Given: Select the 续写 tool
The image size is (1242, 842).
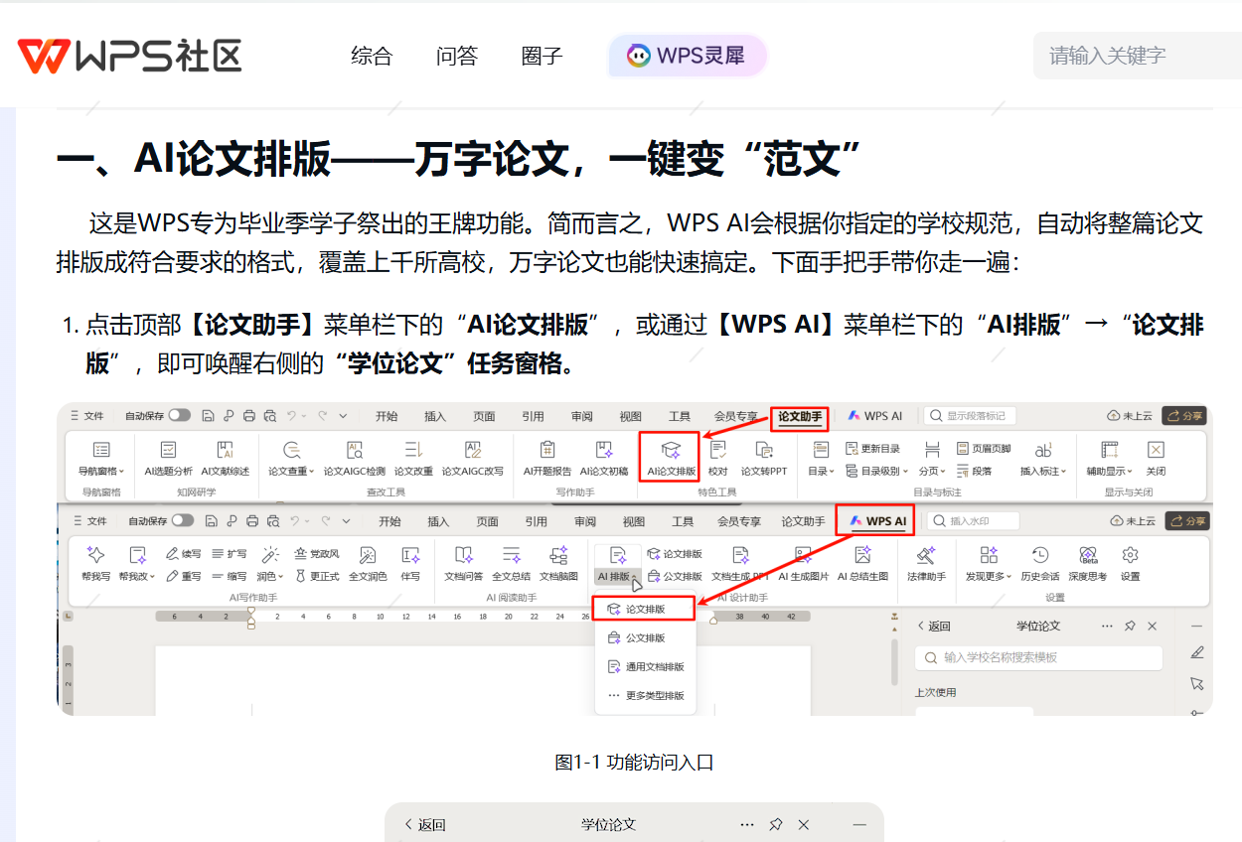Looking at the screenshot, I should (x=183, y=554).
